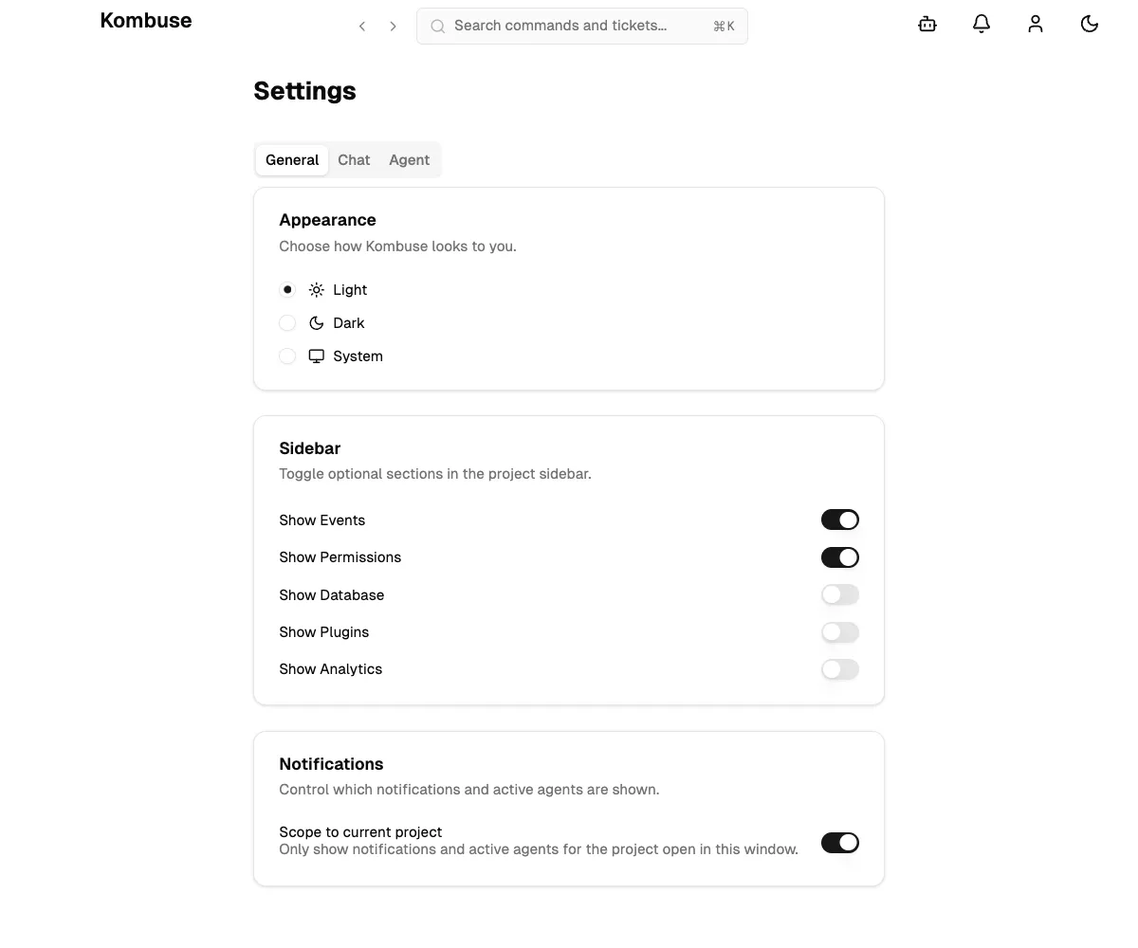The width and height of the screenshot is (1138, 948).
Task: Navigate back using the left chevron
Action: coord(361,26)
